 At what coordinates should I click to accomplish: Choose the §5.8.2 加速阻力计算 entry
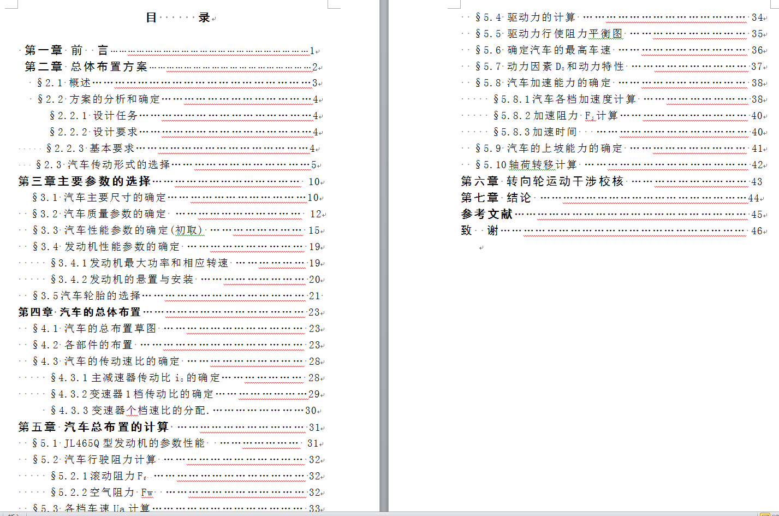tap(628, 116)
